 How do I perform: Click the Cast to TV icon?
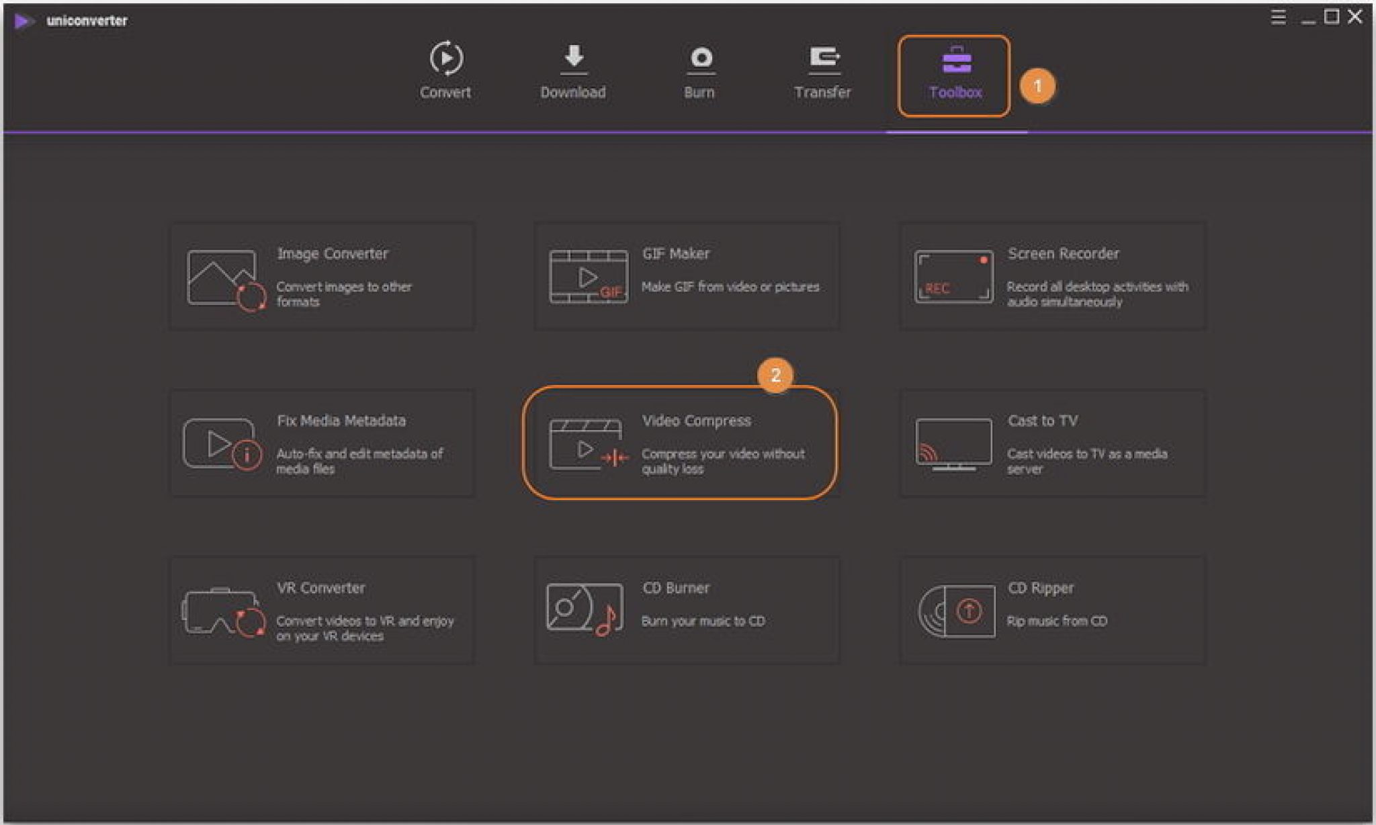pos(953,444)
